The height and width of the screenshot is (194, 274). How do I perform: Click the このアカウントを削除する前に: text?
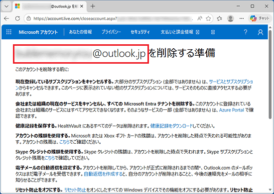(x=42, y=70)
